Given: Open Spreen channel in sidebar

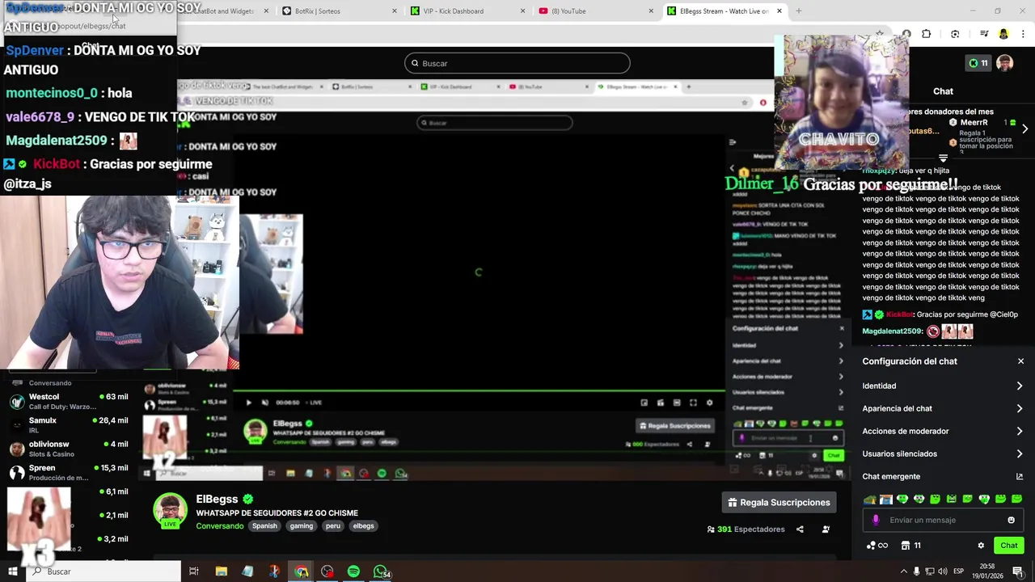Looking at the screenshot, I should 68,472.
